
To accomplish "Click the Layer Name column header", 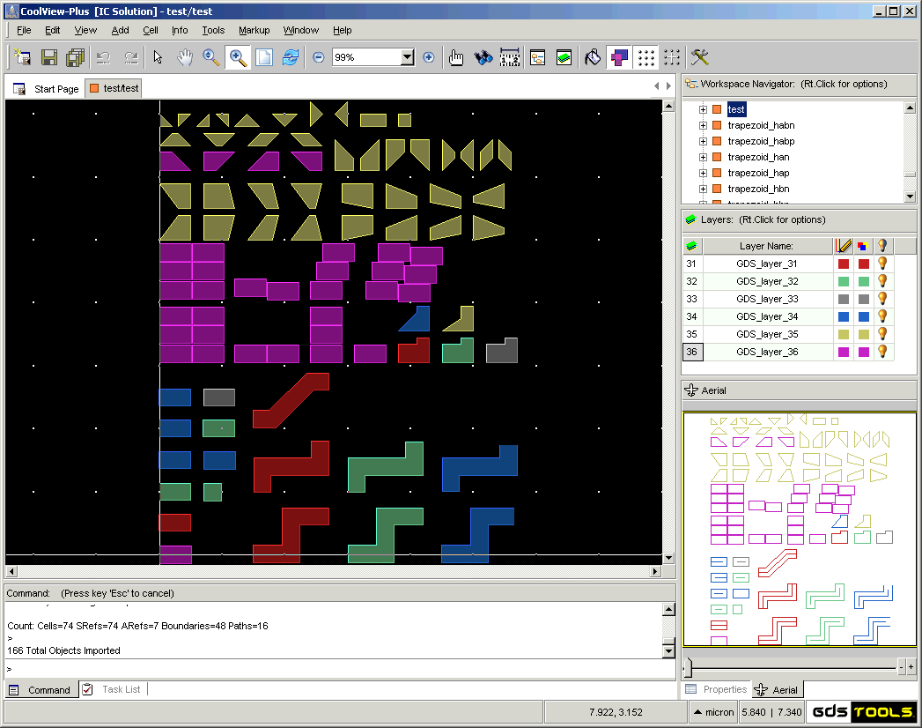I will pyautogui.click(x=767, y=246).
